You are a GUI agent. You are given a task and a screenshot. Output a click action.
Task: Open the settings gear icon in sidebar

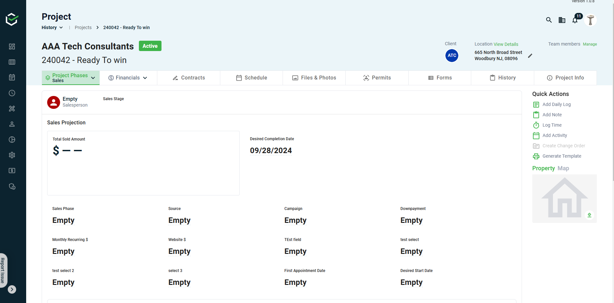pyautogui.click(x=12, y=155)
